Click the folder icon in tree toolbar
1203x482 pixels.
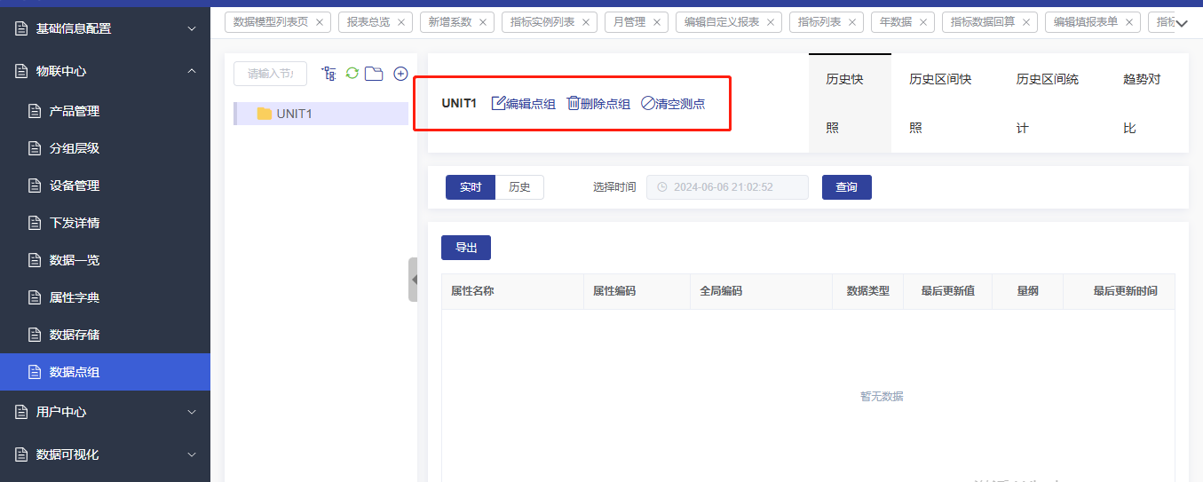374,74
